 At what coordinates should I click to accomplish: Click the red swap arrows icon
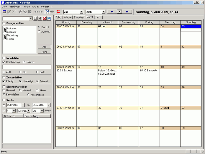pyautogui.click(x=58, y=12)
